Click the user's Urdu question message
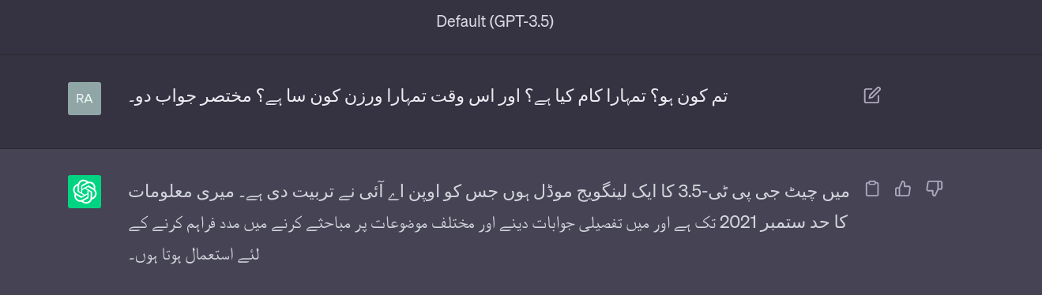1042x295 pixels. point(427,98)
